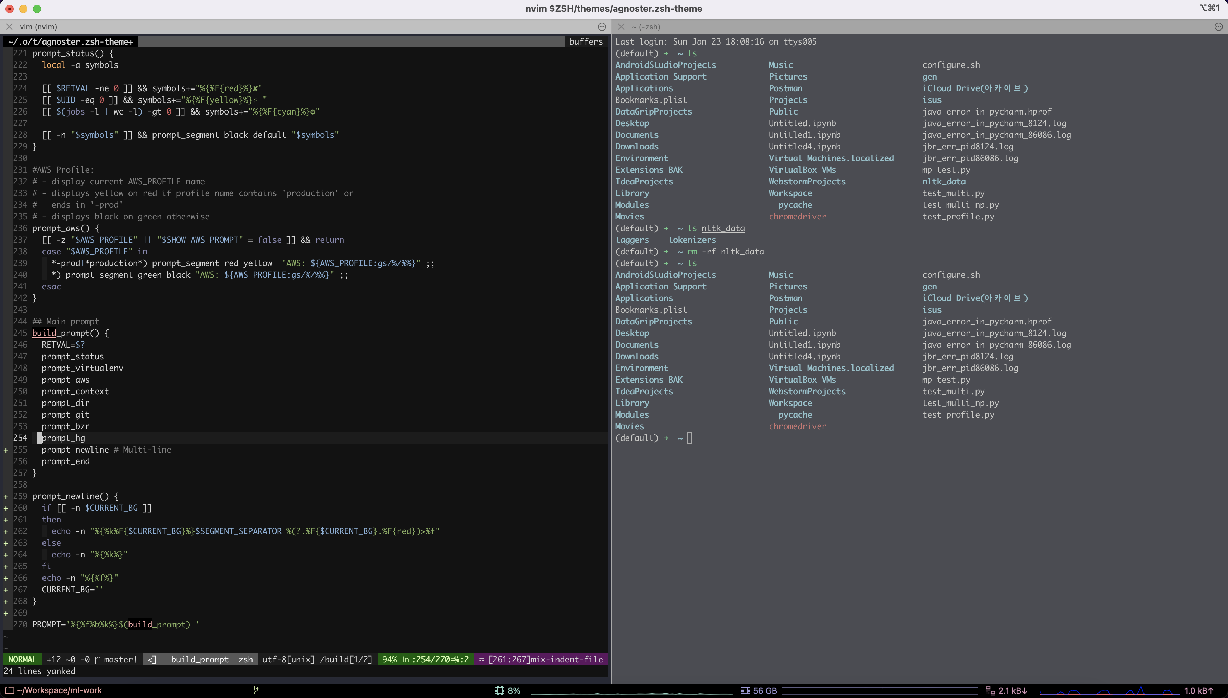
Task: Click the memory icon beside 56 GB
Action: tap(745, 690)
